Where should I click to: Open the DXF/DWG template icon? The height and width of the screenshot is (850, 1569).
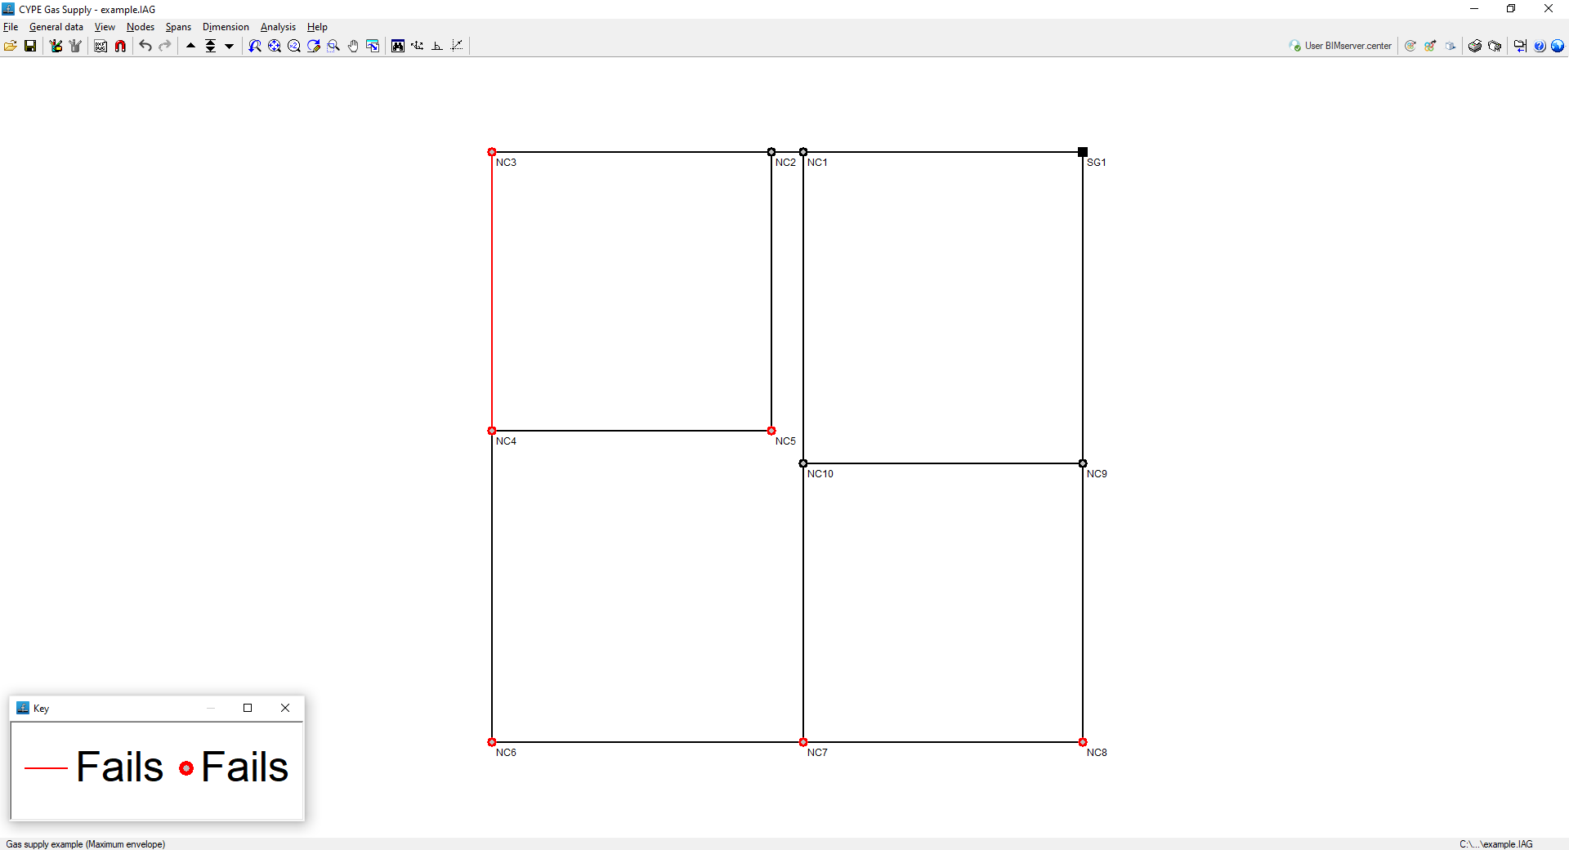pyautogui.click(x=101, y=46)
